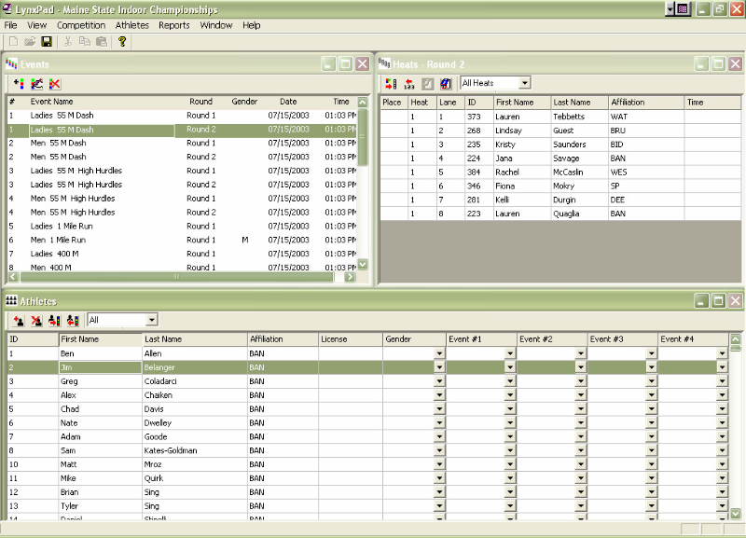Click Events horizontal scrollbar right arrow
The width and height of the screenshot is (746, 538).
tap(350, 277)
